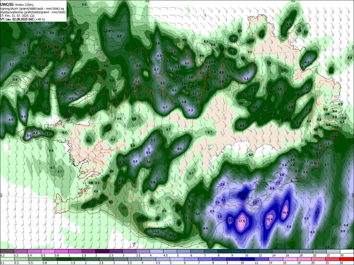The width and height of the screenshot is (354, 265).
Task: Pick snow-scale swatch between 2 and 2.5
Action: coord(102,251)
